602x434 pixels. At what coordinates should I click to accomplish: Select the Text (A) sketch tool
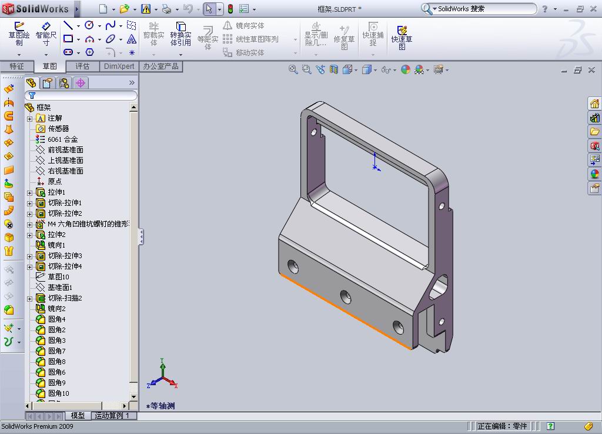[131, 39]
